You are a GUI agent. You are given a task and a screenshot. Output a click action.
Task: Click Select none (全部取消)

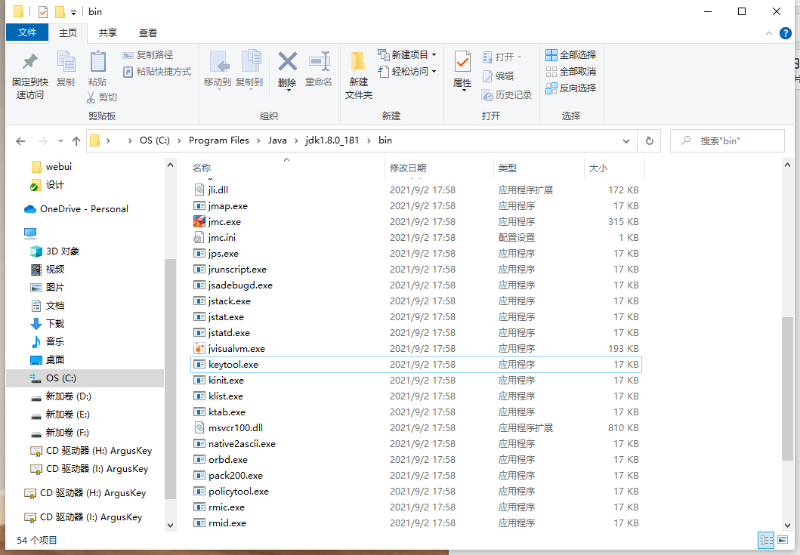570,72
